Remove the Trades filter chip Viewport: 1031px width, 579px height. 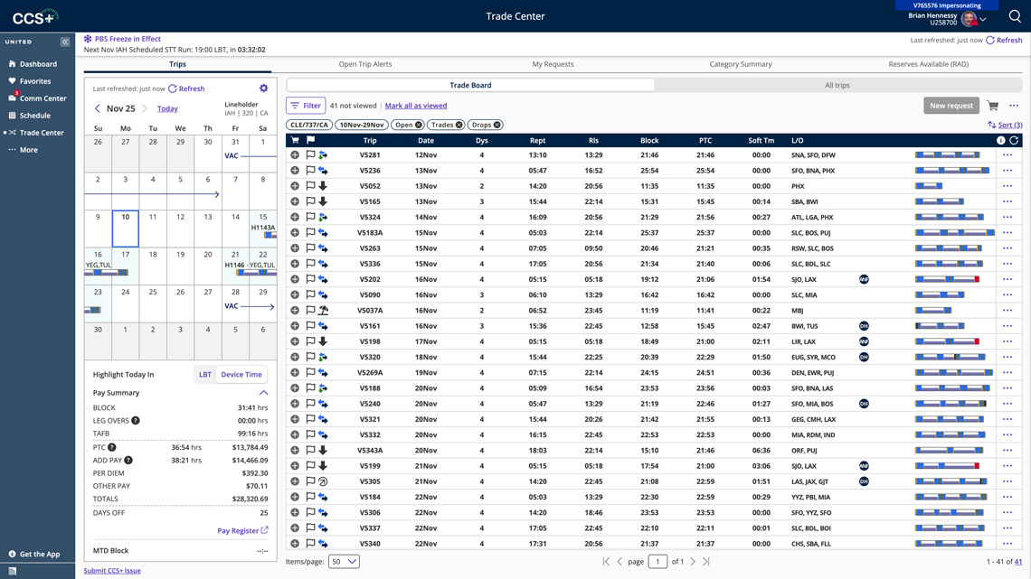(x=459, y=125)
